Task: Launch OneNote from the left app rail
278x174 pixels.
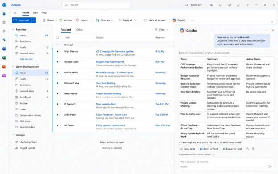Action: pos(4,76)
